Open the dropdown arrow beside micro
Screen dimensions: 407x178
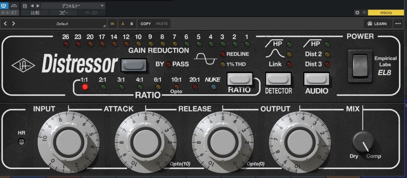(x=365, y=13)
